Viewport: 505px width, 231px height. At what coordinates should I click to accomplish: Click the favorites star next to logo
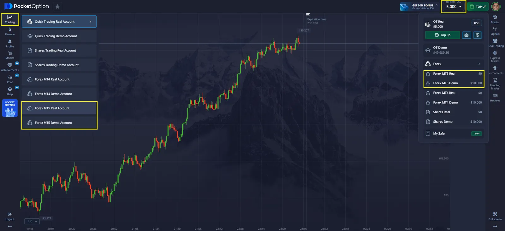pyautogui.click(x=57, y=7)
